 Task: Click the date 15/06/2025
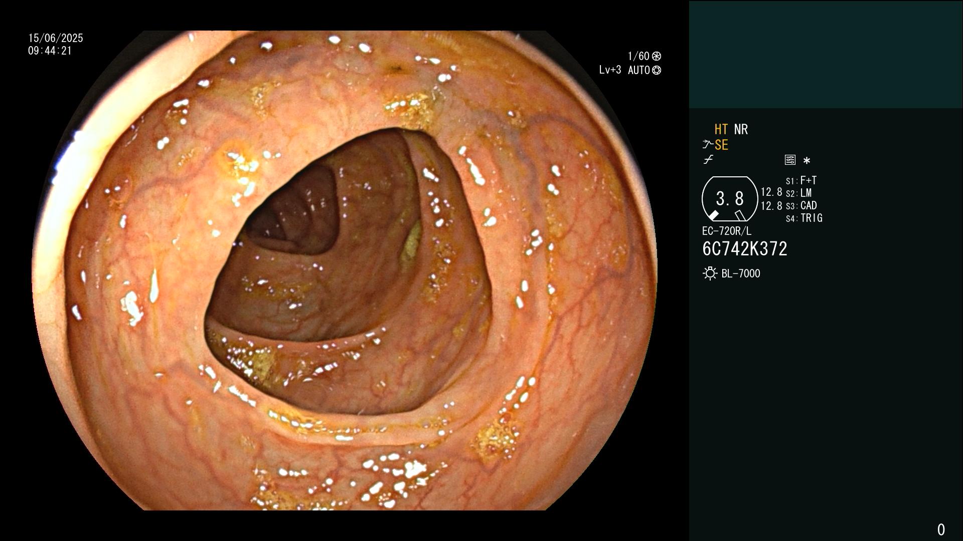pyautogui.click(x=56, y=38)
